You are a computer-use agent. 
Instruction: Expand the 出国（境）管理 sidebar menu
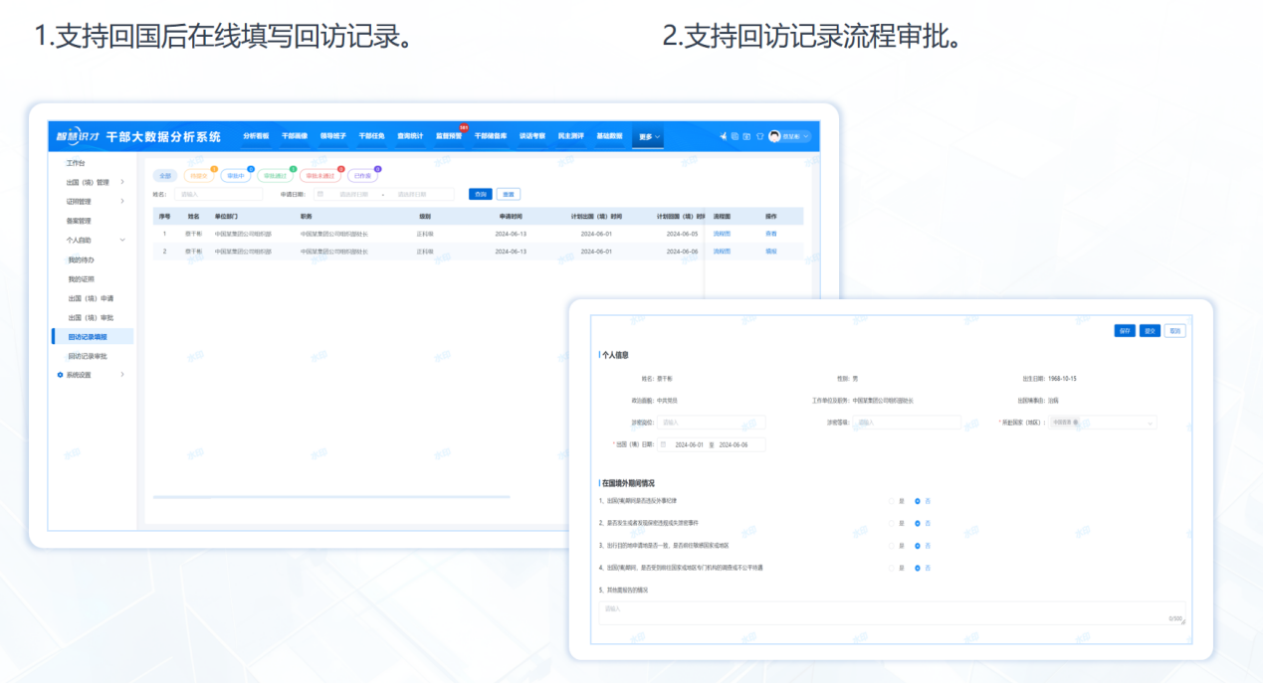click(x=95, y=182)
